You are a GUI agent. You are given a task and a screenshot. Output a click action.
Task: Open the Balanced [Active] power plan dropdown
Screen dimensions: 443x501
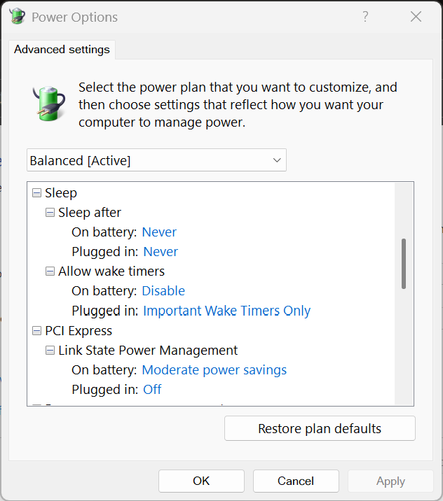(x=156, y=160)
